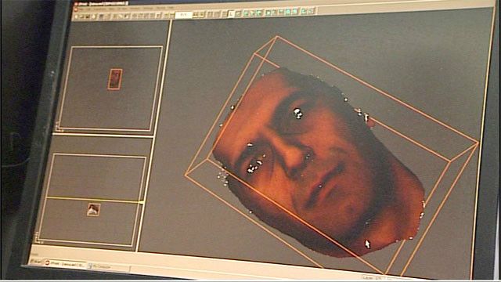Open the first menu in the menu bar
The image size is (501, 282).
pyautogui.click(x=85, y=9)
